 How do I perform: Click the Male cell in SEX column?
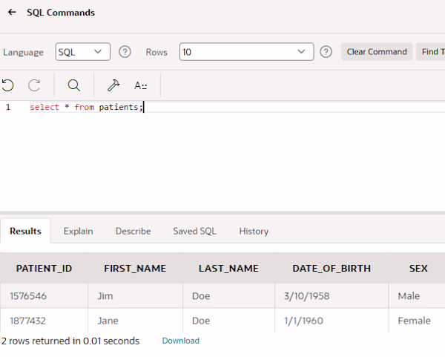click(417, 296)
